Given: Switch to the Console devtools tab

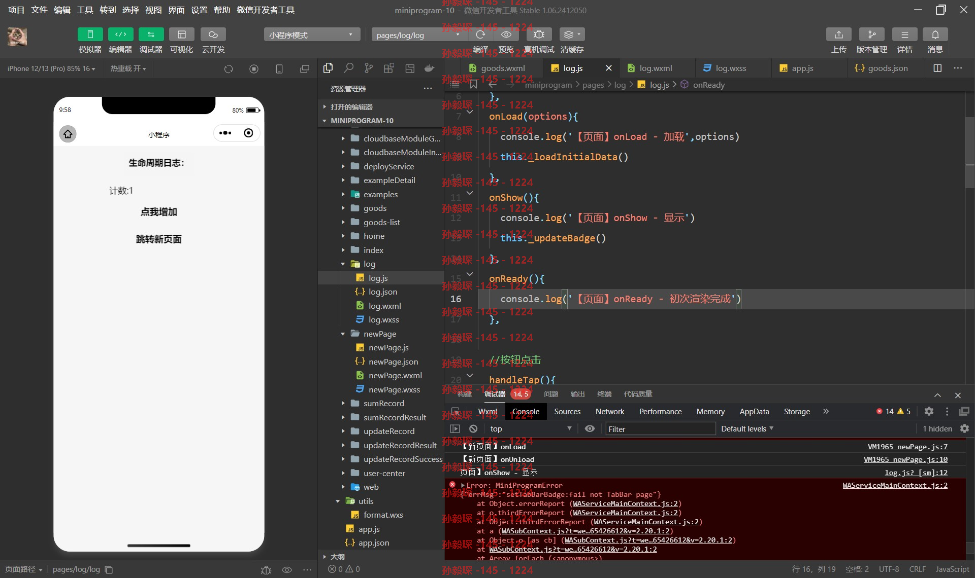Looking at the screenshot, I should [x=526, y=411].
